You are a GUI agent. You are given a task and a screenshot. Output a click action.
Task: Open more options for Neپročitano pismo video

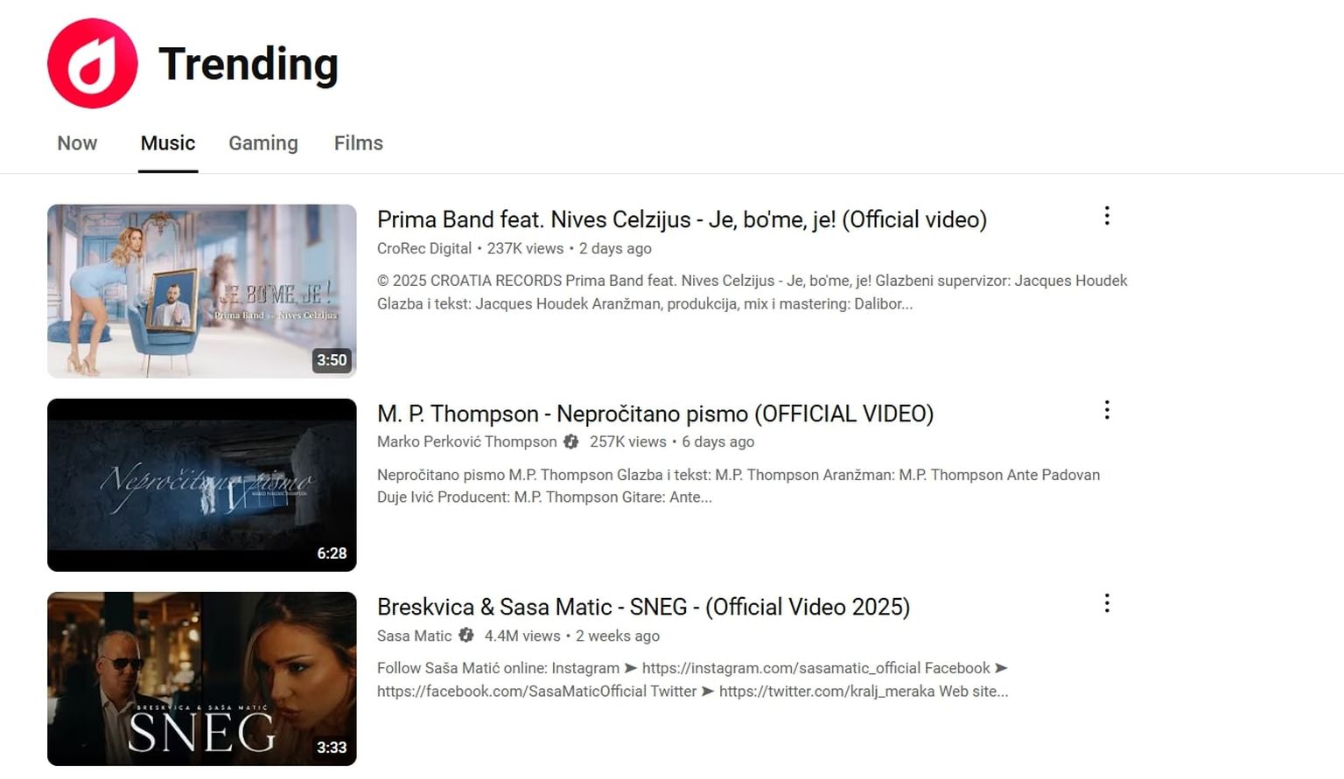pos(1107,410)
